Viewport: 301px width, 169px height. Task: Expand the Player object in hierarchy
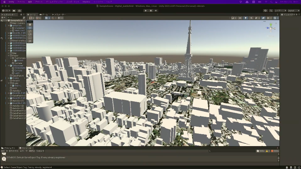click(9, 56)
